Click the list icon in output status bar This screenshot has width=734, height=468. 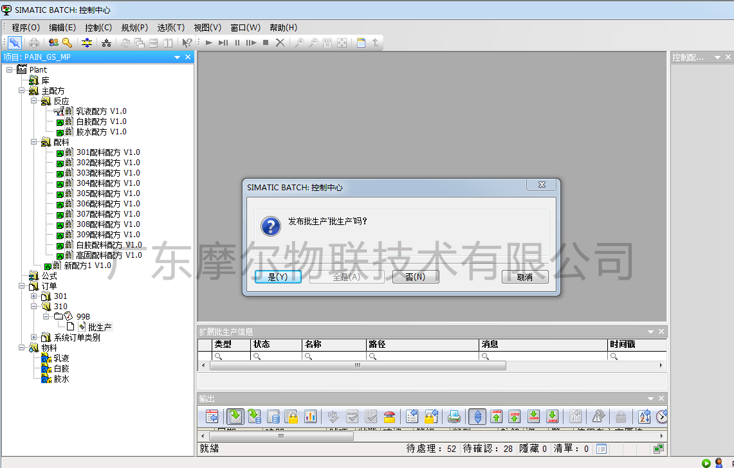601,449
